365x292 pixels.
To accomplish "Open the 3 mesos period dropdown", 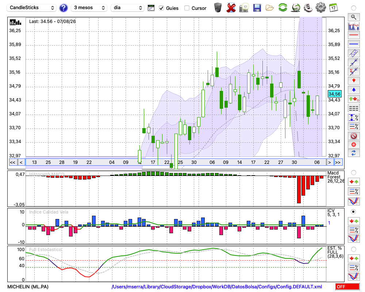I will (x=89, y=8).
